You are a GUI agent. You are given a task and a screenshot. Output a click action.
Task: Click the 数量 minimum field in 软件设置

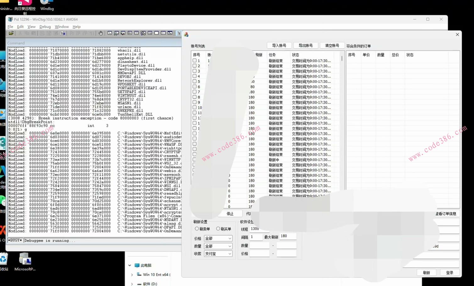[260, 245]
